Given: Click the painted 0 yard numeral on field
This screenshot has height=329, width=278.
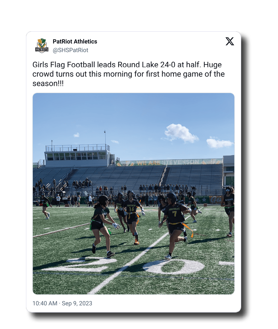Looking at the screenshot, I should (x=174, y=266).
